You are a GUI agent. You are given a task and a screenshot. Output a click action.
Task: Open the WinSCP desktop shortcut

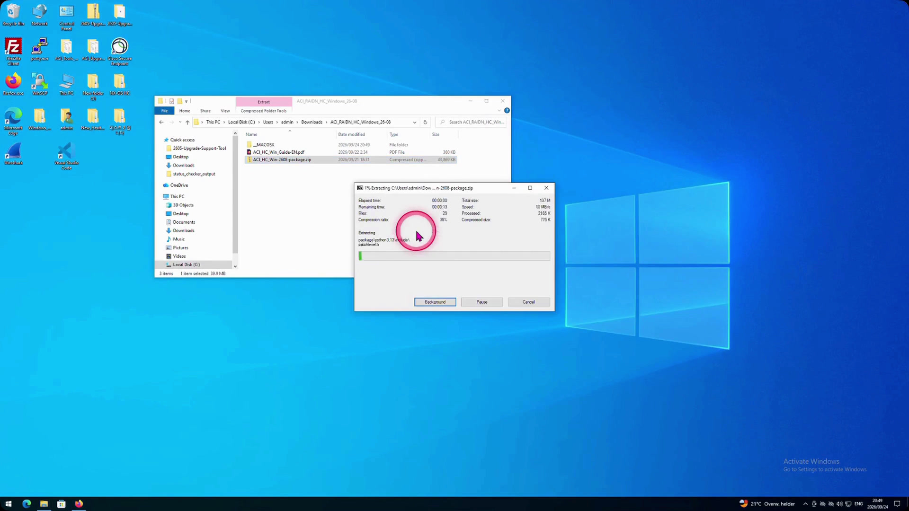(40, 84)
